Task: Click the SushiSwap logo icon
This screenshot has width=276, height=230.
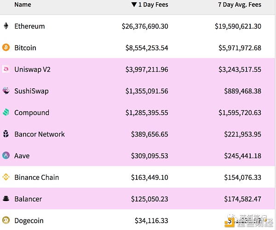Action: pyautogui.click(x=6, y=91)
